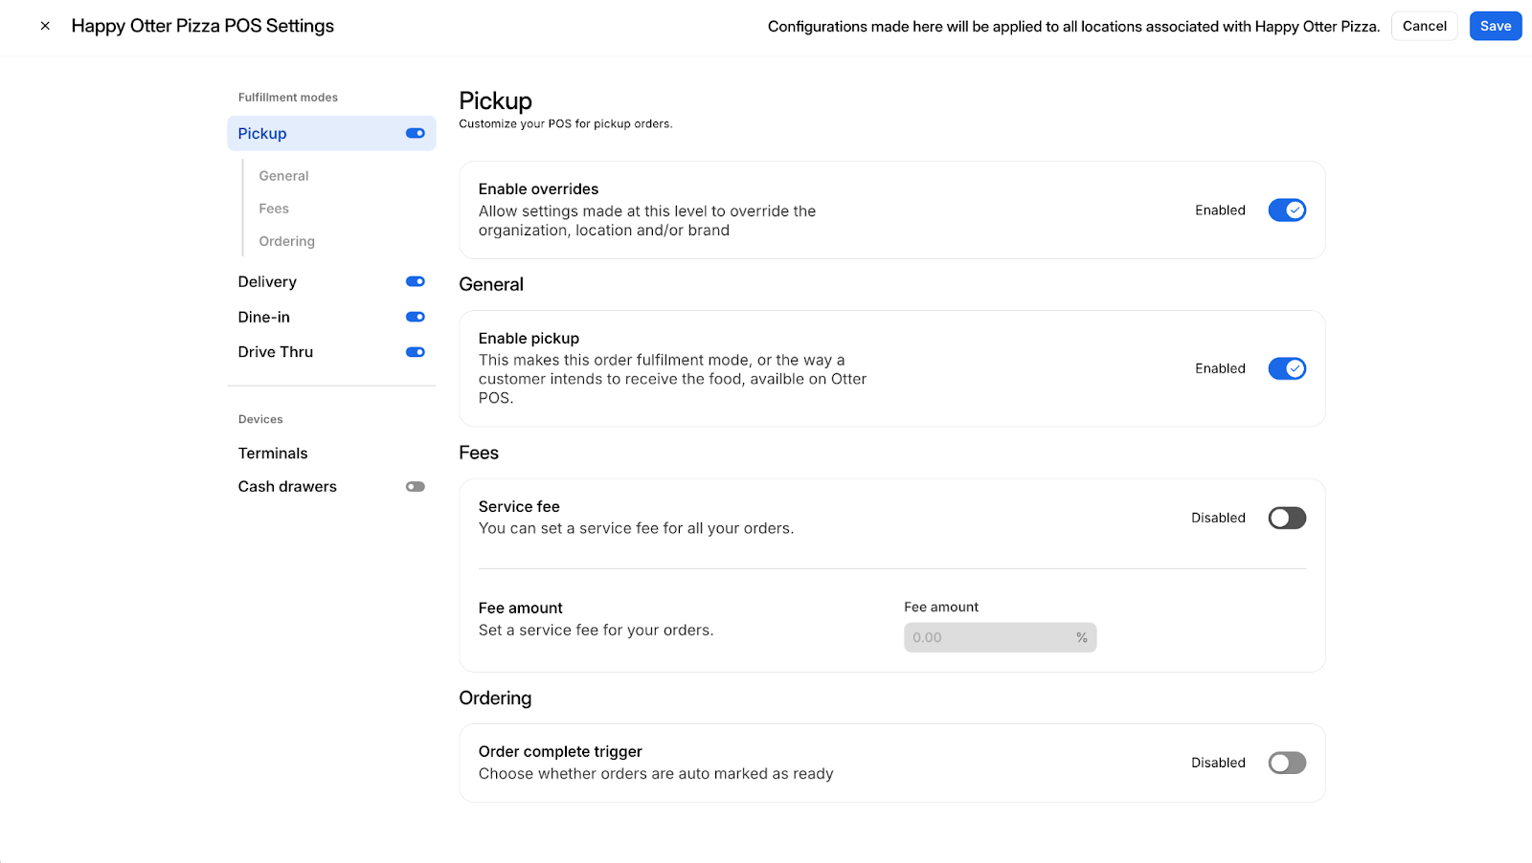Click the percent sign in Fee amount field
Viewport: 1532px width, 863px height.
(x=1081, y=637)
